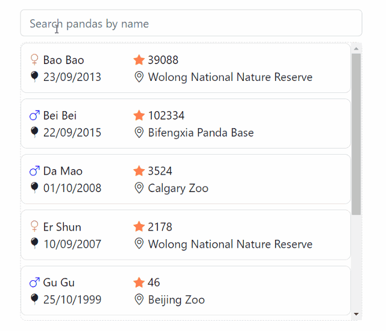
Task: Click the vertical scrollbar thumb
Action: pos(356,134)
